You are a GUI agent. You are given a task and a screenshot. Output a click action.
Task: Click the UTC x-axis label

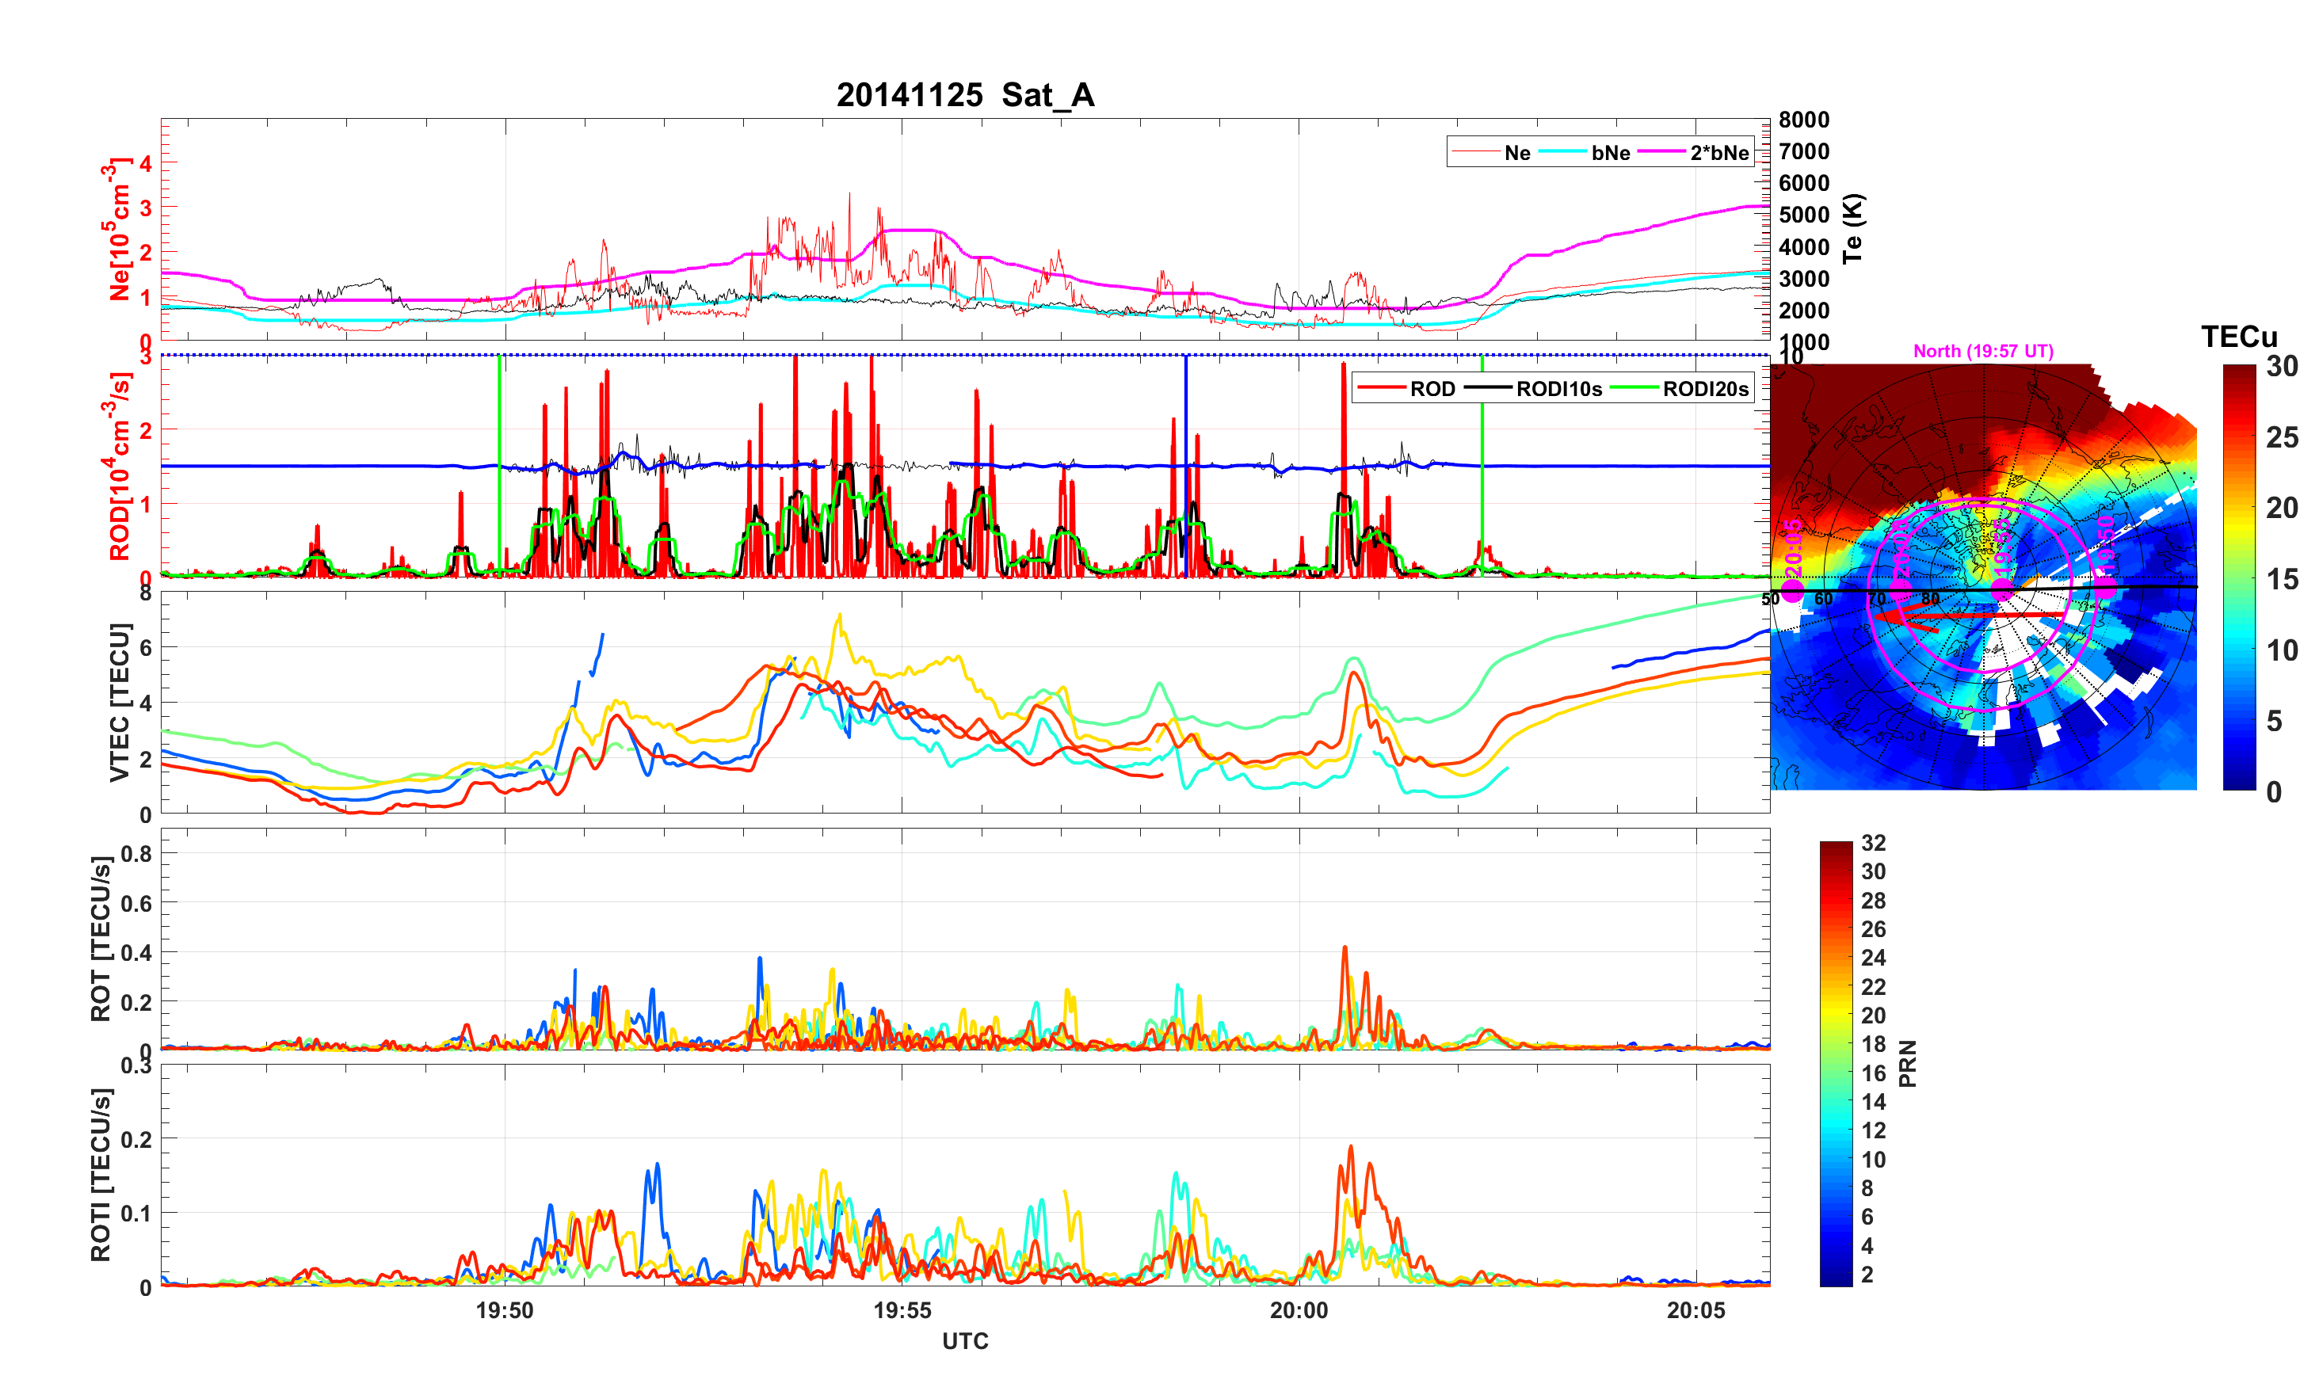pos(964,1340)
